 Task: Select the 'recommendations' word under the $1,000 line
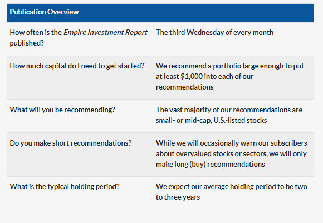click(x=184, y=87)
